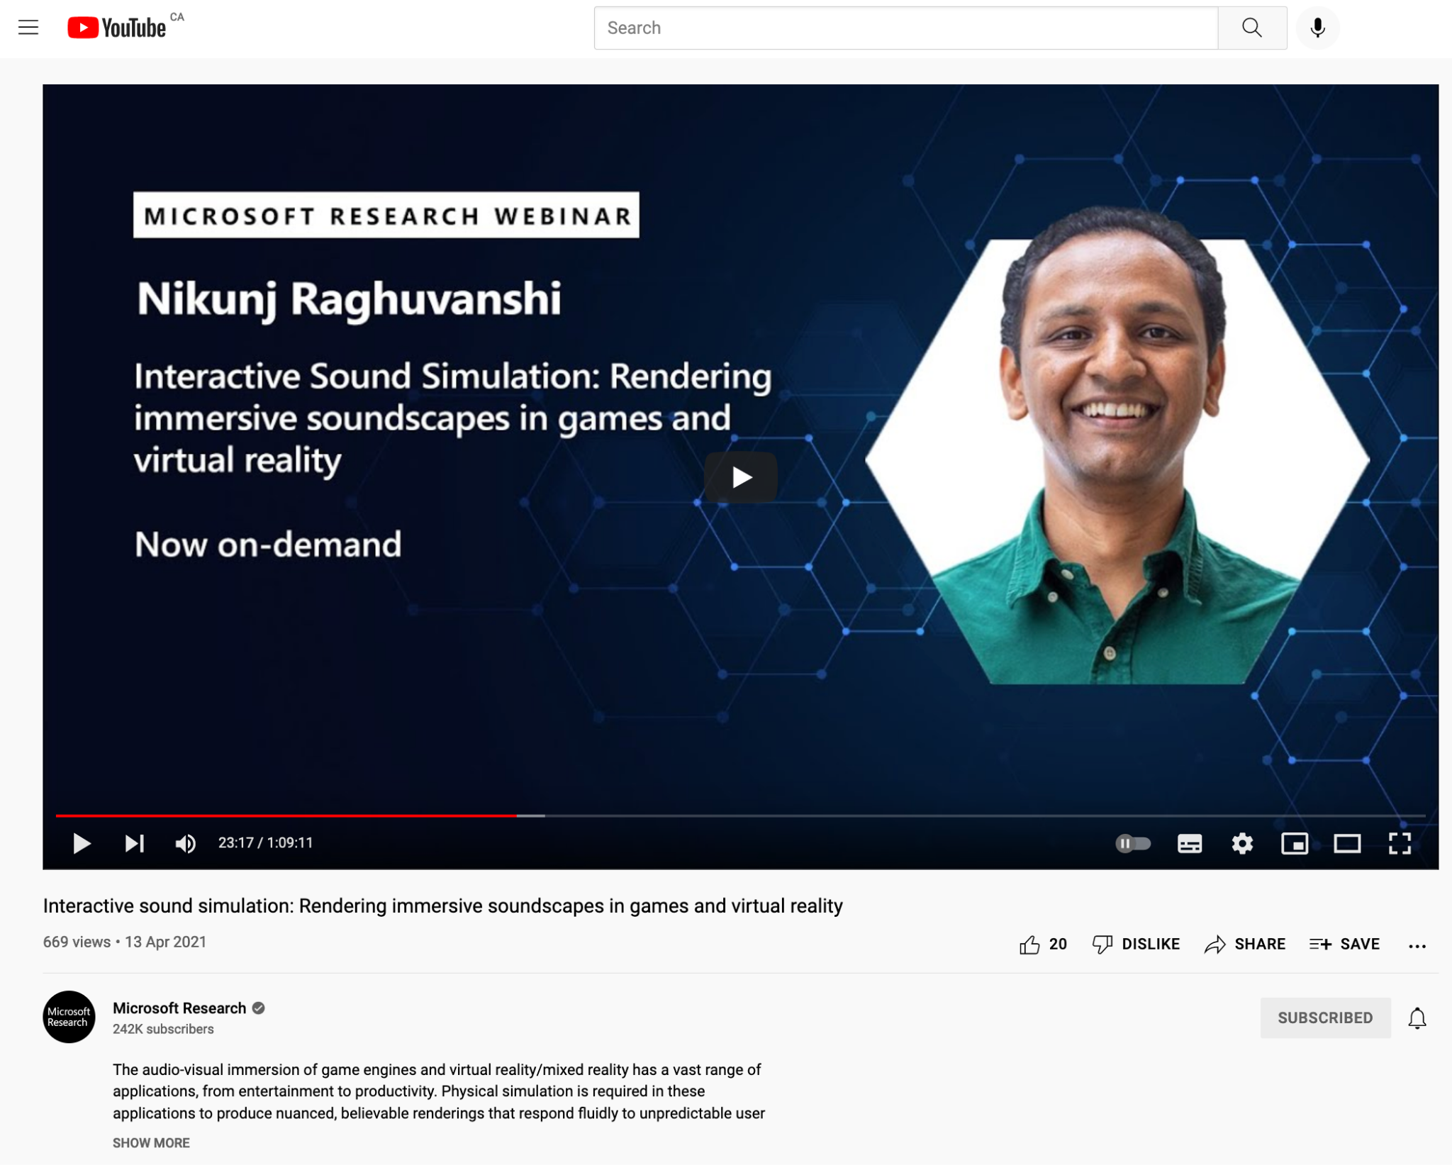Click the 23:17 / 1:09:11 time display
This screenshot has height=1165, width=1452.
pos(265,843)
